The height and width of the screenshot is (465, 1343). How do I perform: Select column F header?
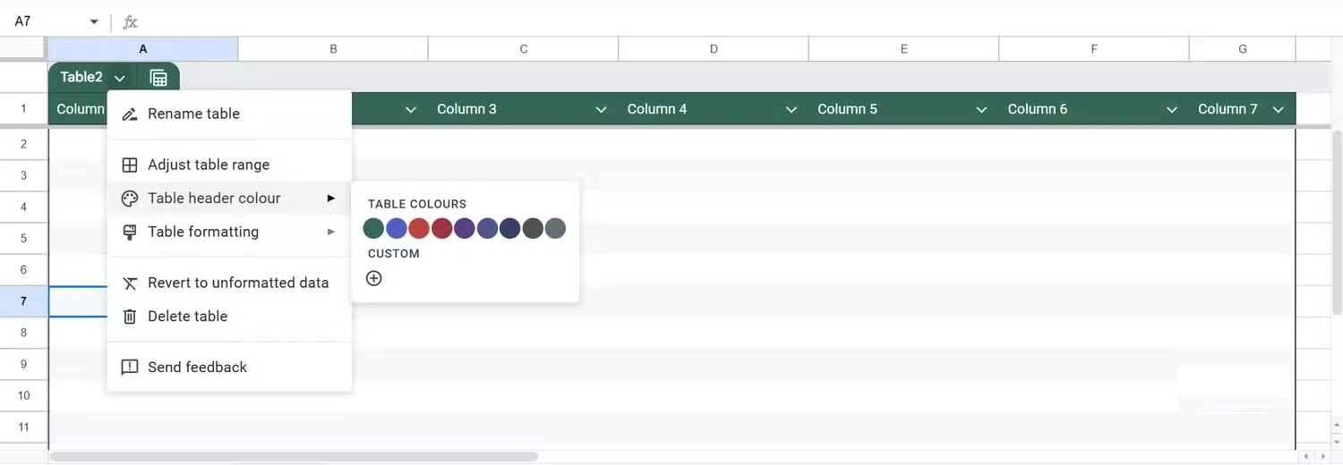tap(1094, 49)
